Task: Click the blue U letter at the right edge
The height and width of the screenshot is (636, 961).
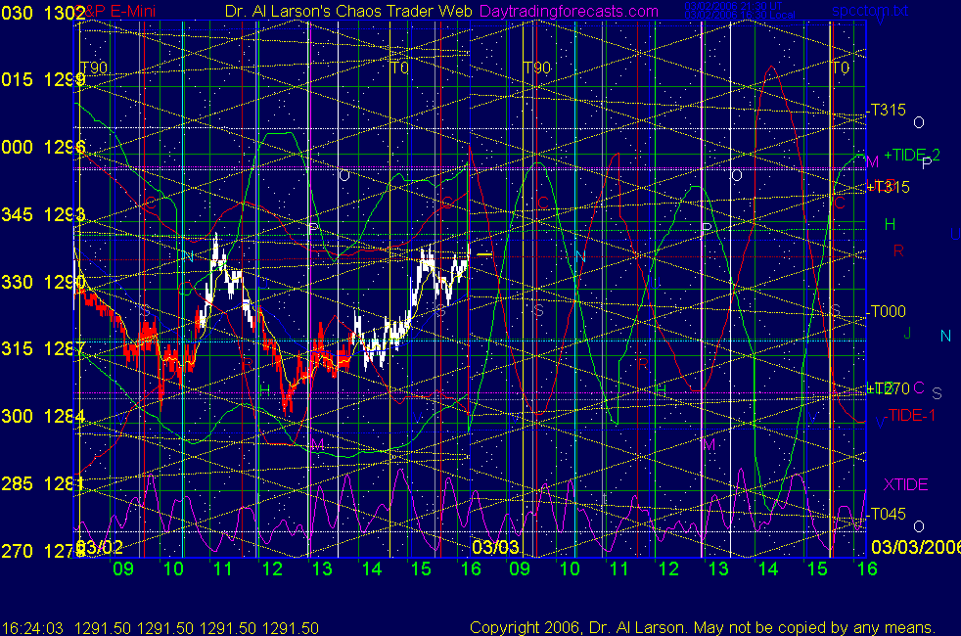Action: click(955, 234)
